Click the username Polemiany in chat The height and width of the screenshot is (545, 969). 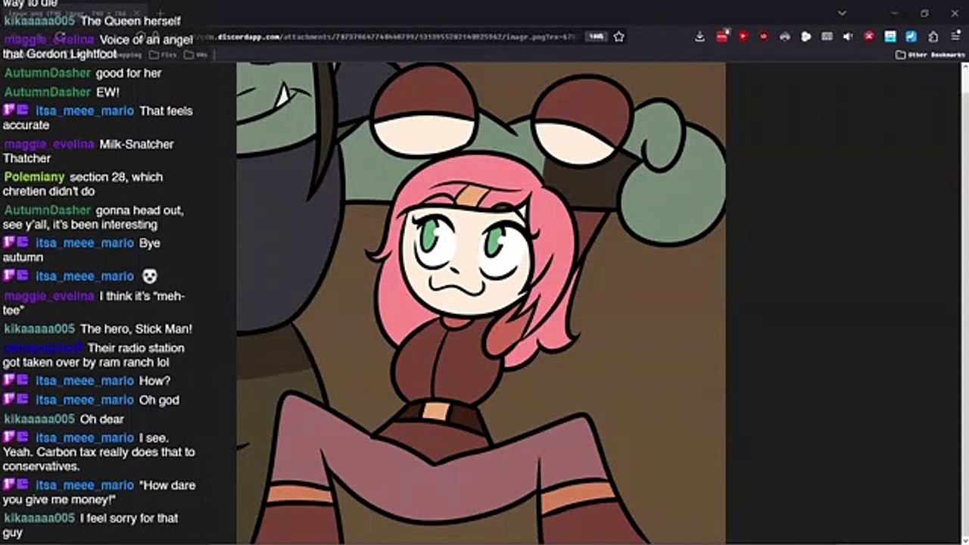[x=34, y=177]
